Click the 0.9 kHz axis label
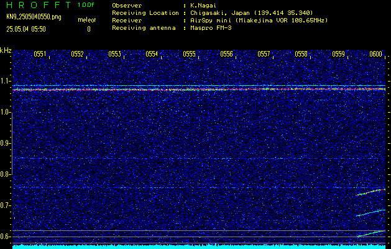The image size is (391, 249). (6, 143)
